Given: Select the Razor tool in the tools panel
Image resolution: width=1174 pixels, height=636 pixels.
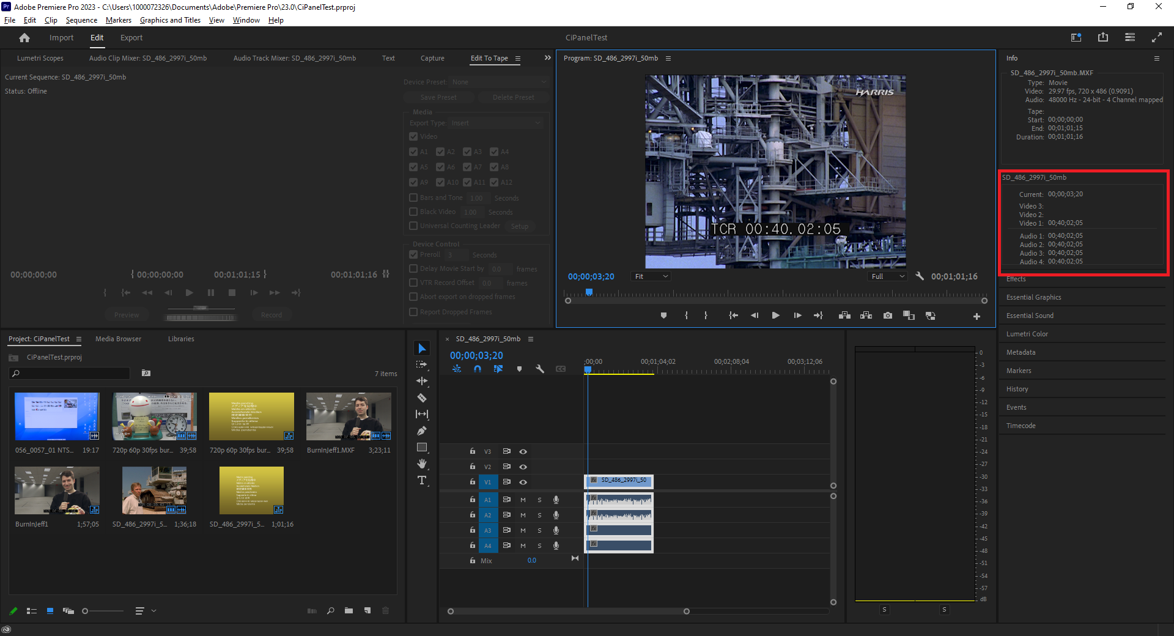Looking at the screenshot, I should 422,398.
